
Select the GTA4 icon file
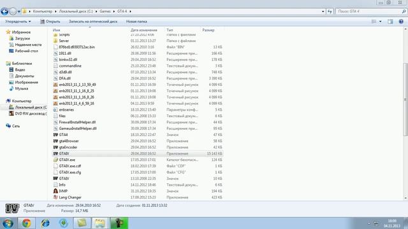[x=63, y=135]
